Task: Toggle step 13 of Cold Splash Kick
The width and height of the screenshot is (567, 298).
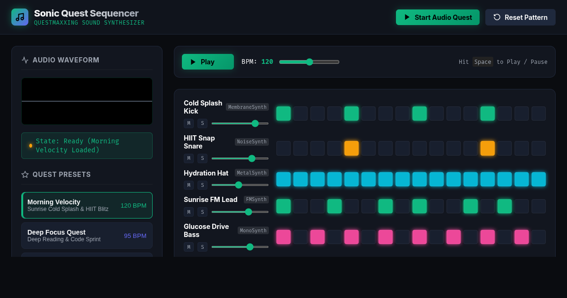Action: click(488, 114)
